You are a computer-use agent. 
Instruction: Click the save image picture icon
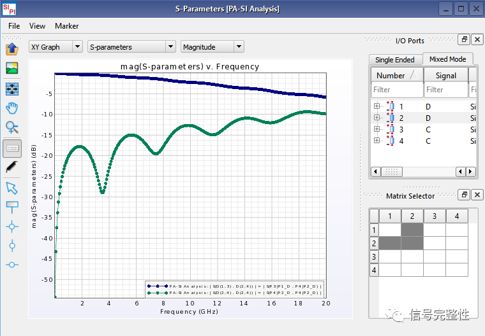11,68
